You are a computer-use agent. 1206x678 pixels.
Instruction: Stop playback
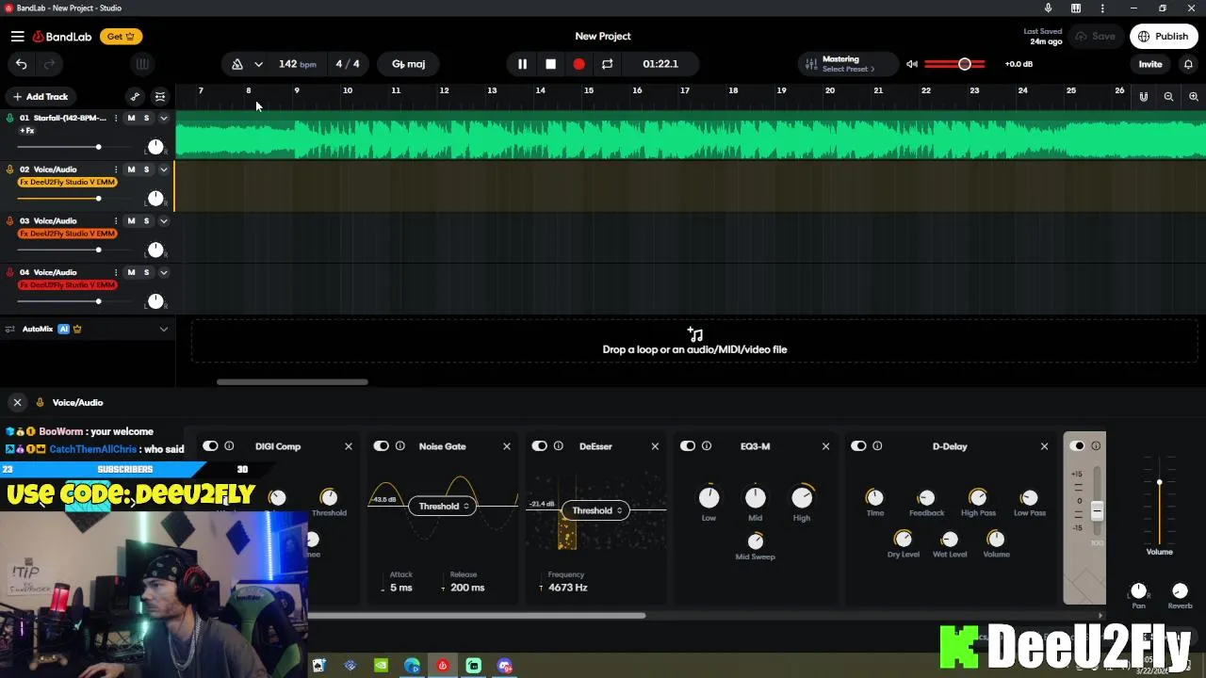click(x=550, y=64)
